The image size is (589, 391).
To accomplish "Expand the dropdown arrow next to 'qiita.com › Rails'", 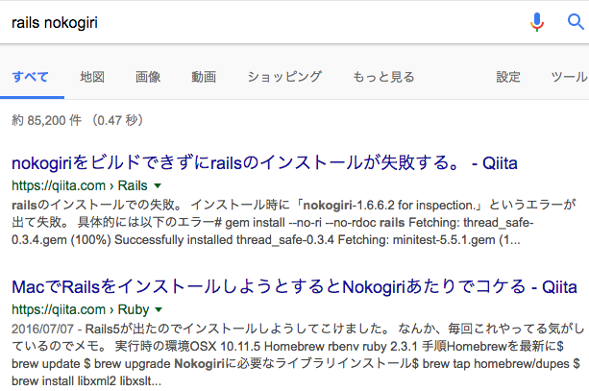I will click(x=158, y=185).
